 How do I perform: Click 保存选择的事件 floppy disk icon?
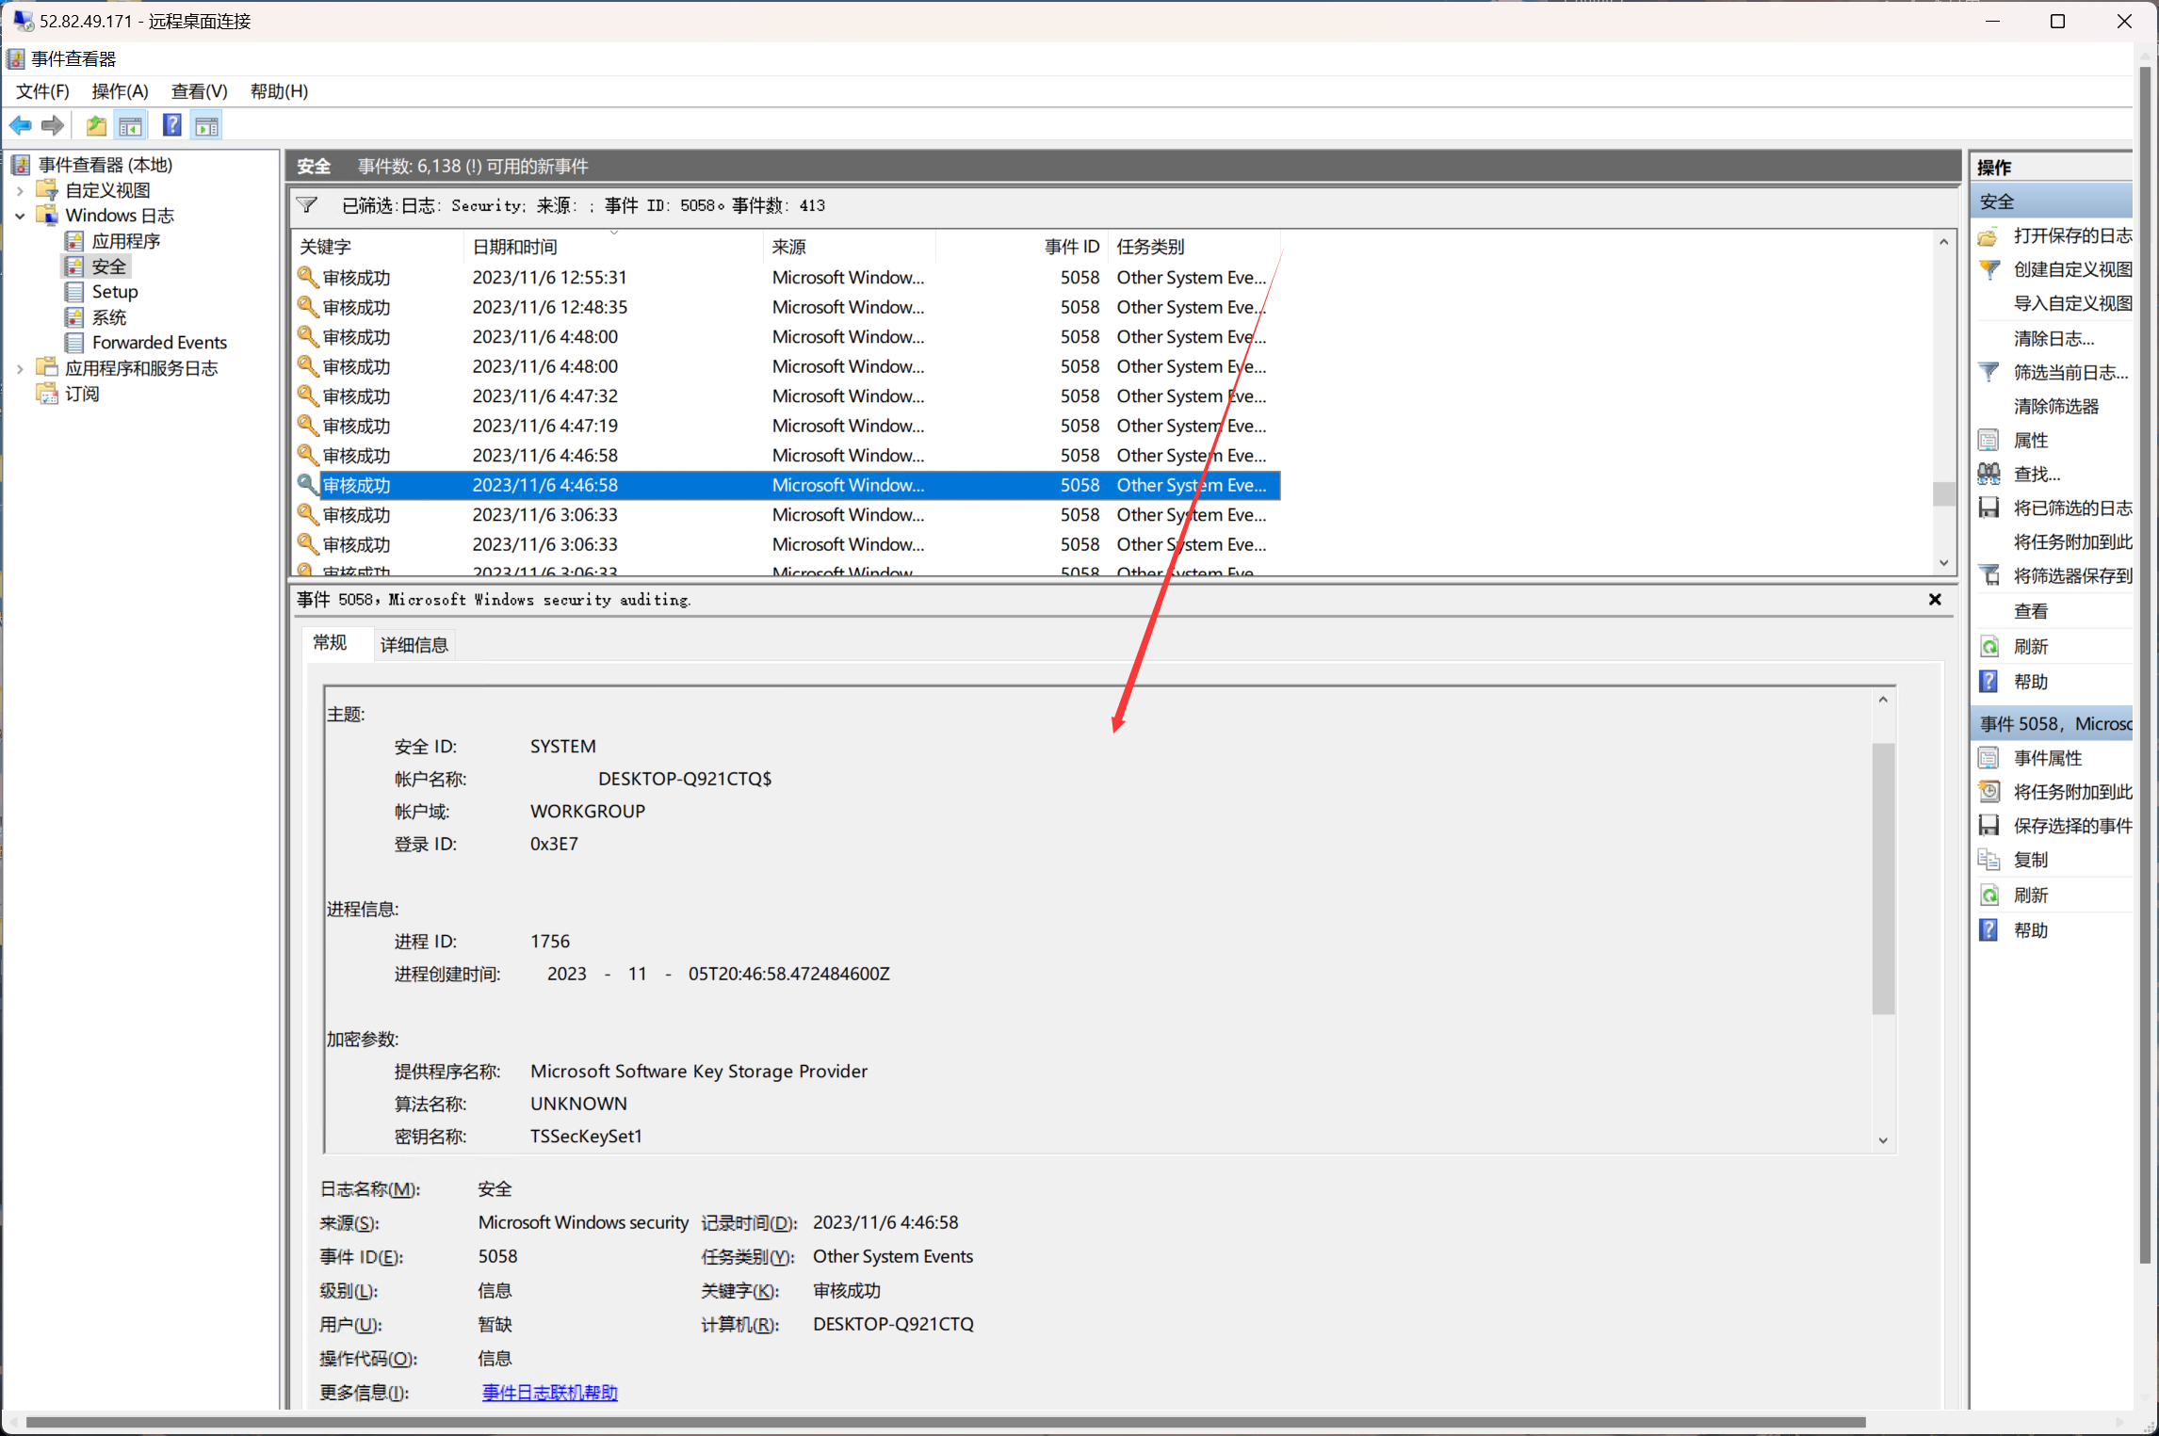1989,826
